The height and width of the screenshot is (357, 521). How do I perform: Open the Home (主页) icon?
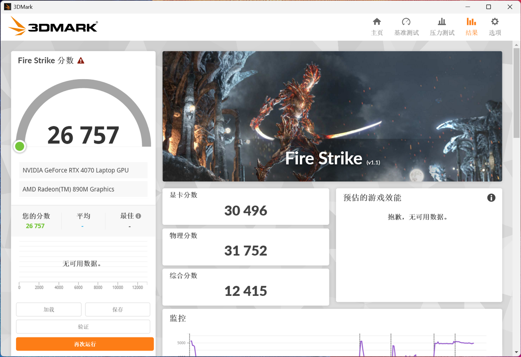coord(377,22)
